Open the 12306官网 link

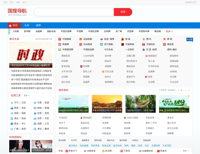[x=88, y=56]
